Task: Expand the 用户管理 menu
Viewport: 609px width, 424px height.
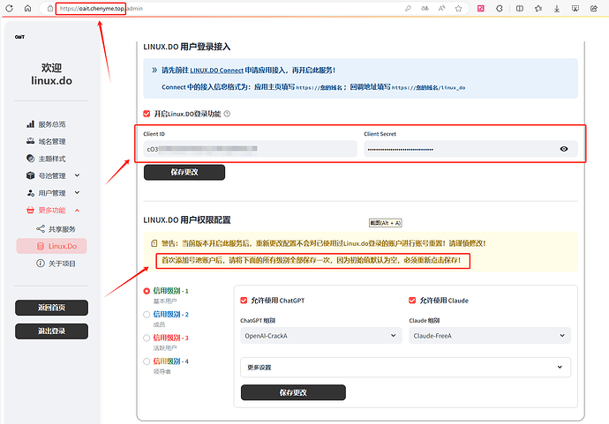Action: coord(53,193)
